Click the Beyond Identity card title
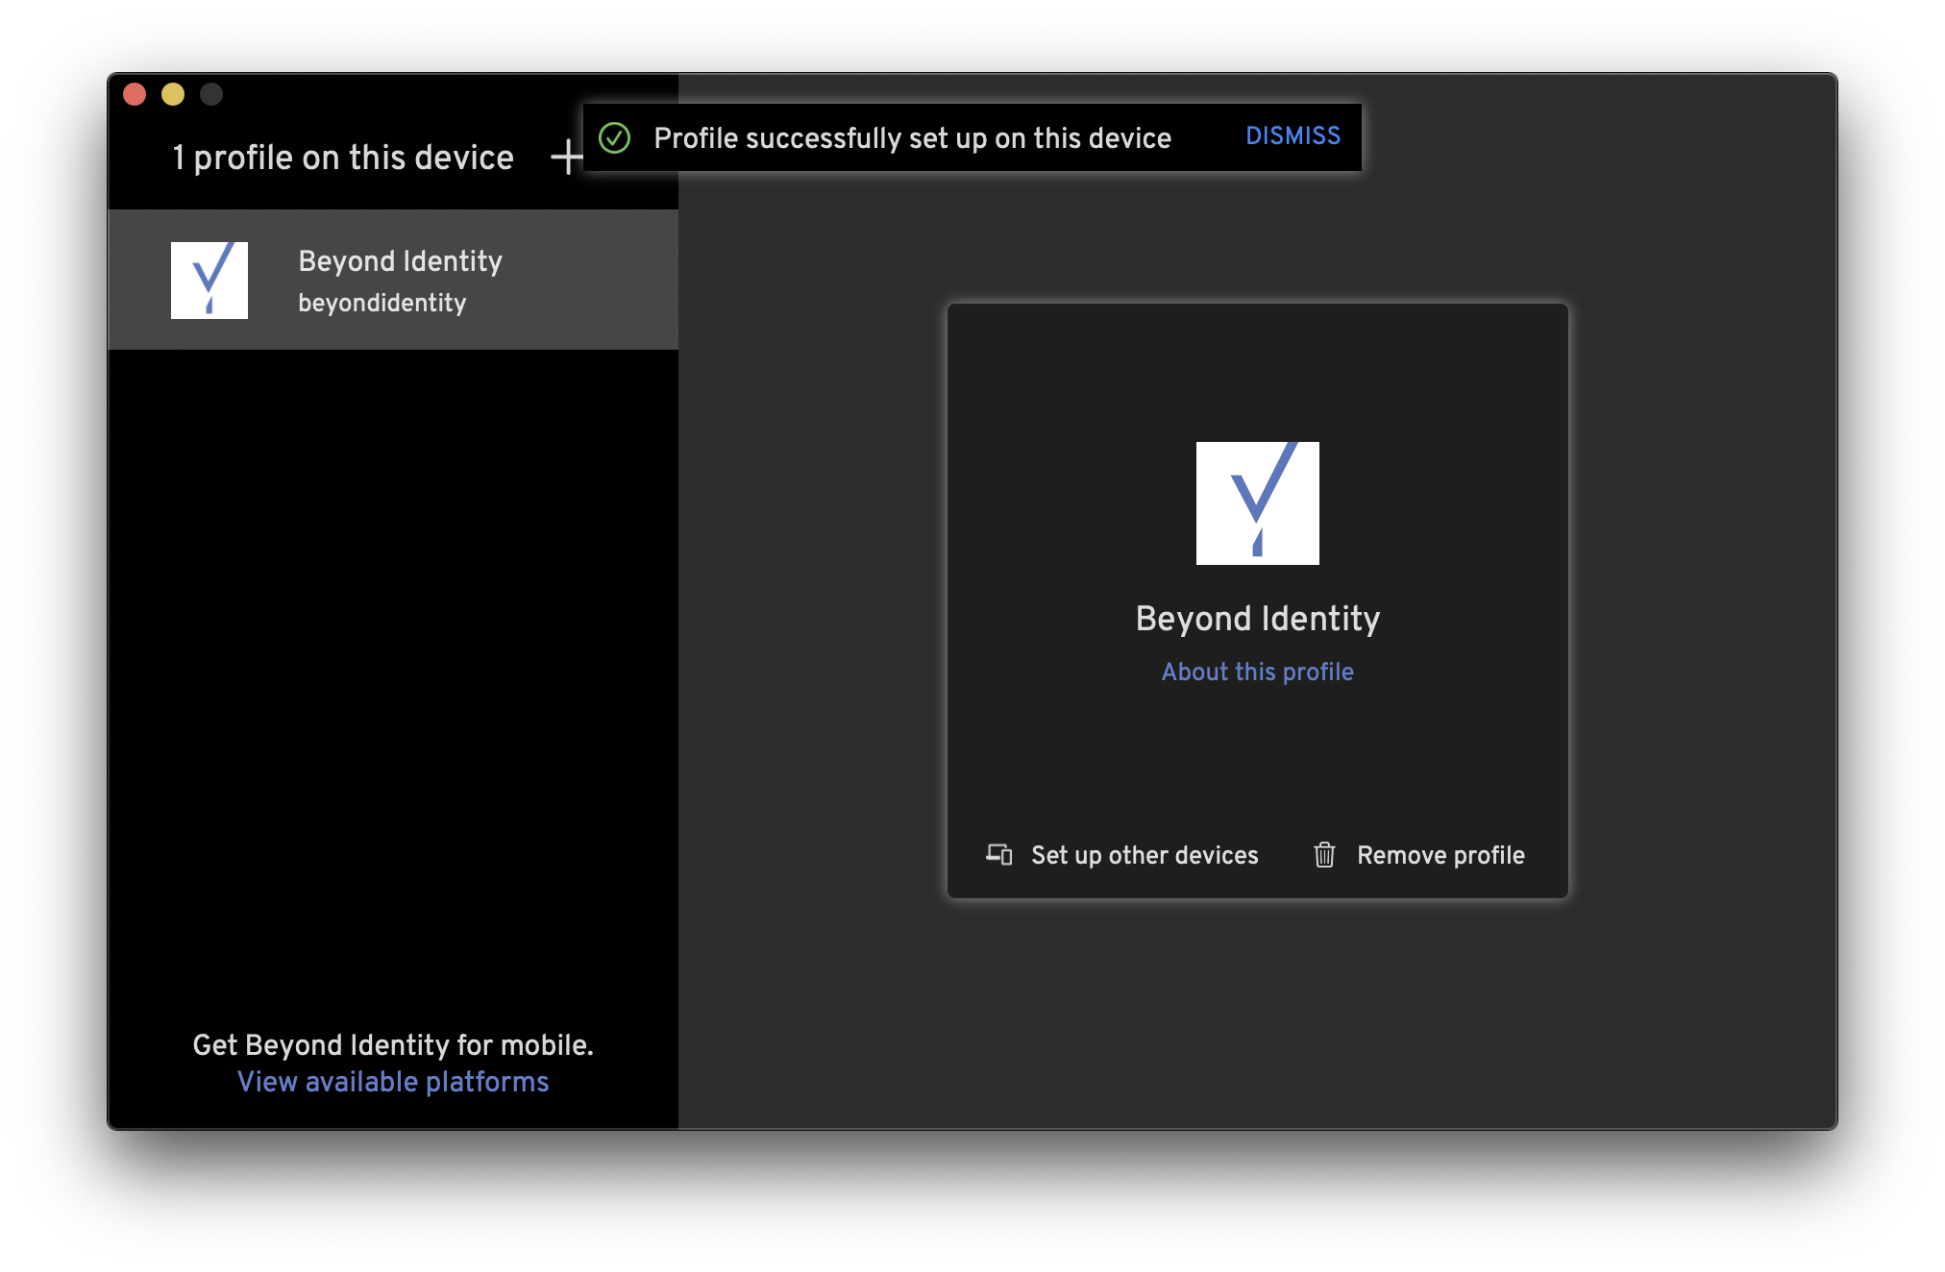1945x1272 pixels. [x=1257, y=619]
